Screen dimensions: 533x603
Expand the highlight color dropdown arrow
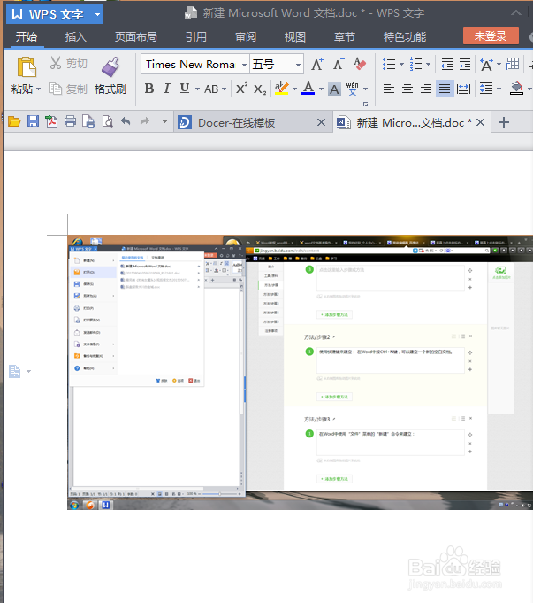294,89
